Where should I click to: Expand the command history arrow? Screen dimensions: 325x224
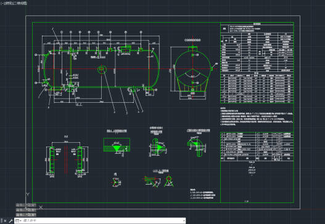click(184, 221)
